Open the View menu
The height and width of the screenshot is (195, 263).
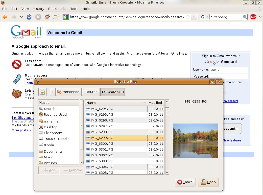[25, 9]
